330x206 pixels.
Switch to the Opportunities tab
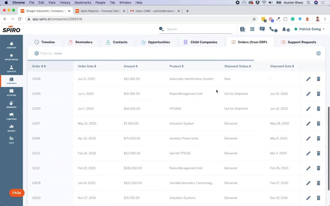[155, 42]
